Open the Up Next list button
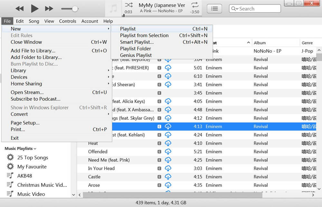 (x=214, y=9)
